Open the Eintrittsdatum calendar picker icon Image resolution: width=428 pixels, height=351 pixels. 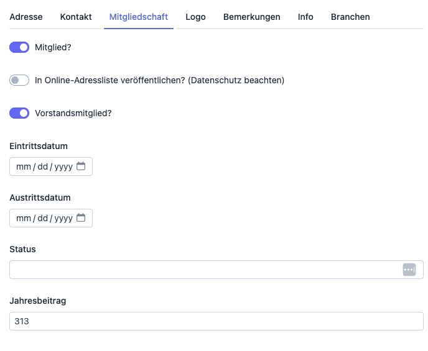pos(81,166)
